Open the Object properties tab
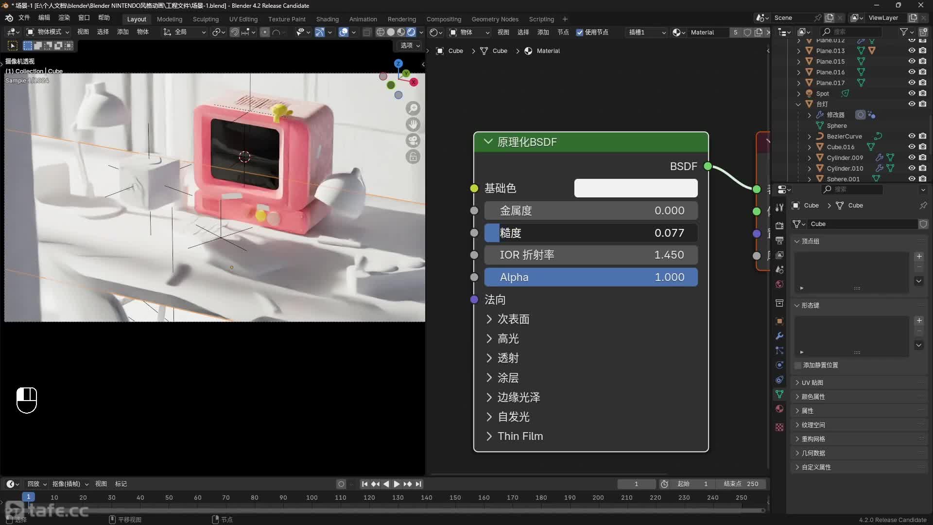Image resolution: width=933 pixels, height=525 pixels. click(x=779, y=321)
